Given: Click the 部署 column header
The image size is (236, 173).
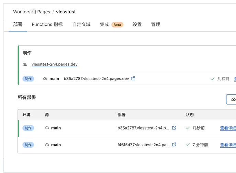Looking at the screenshot, I should (122, 115).
